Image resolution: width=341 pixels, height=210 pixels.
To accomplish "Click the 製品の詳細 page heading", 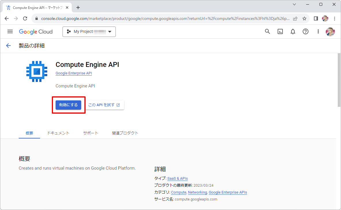I will point(31,46).
